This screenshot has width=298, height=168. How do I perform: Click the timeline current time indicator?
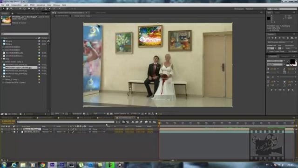click(x=159, y=123)
